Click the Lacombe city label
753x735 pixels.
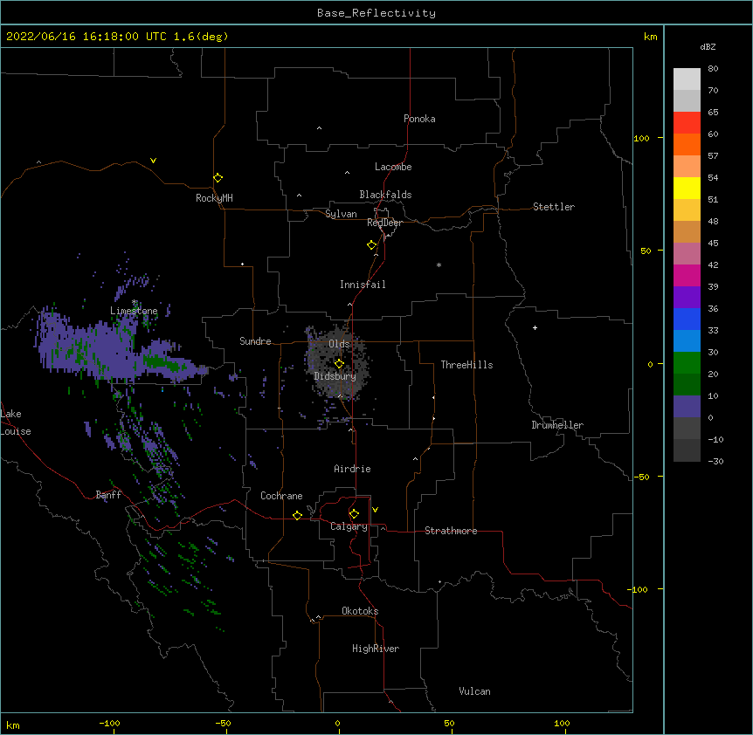tap(393, 167)
